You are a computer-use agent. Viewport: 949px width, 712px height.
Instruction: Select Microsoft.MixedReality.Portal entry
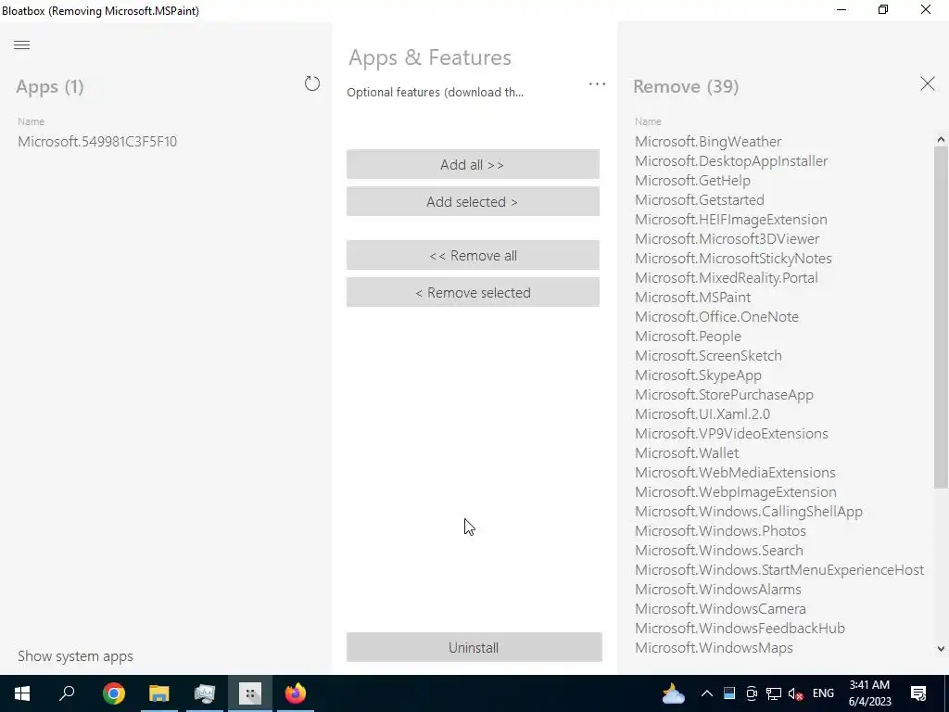pyautogui.click(x=727, y=278)
